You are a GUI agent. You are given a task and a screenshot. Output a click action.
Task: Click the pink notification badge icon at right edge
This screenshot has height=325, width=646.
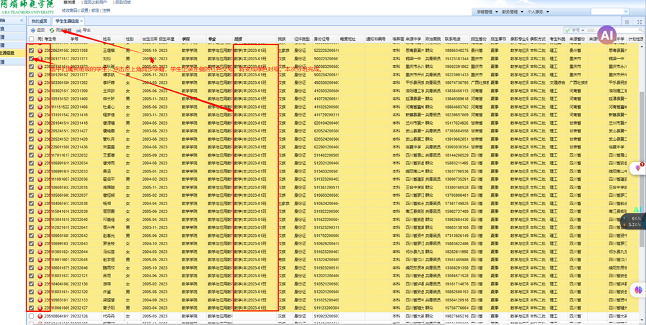click(640, 167)
